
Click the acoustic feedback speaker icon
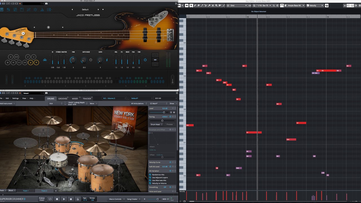[187, 5]
